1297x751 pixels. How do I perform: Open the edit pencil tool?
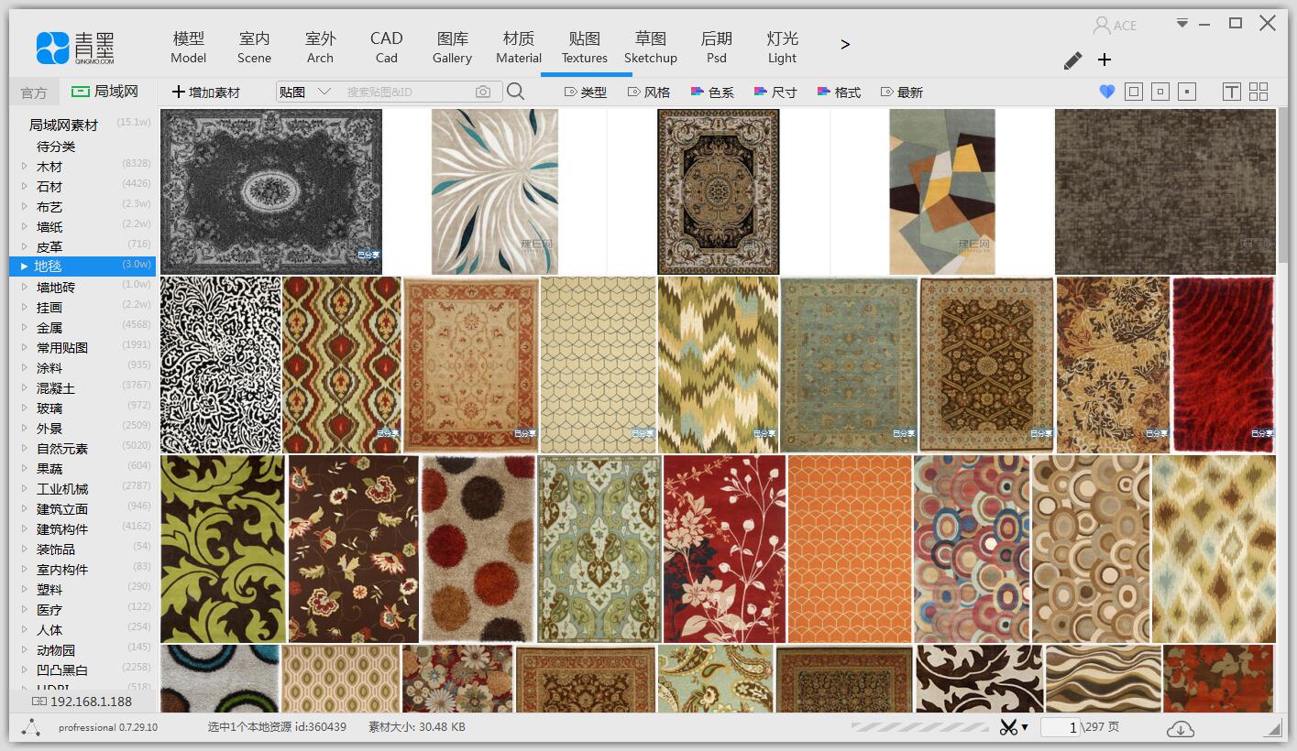[x=1072, y=60]
